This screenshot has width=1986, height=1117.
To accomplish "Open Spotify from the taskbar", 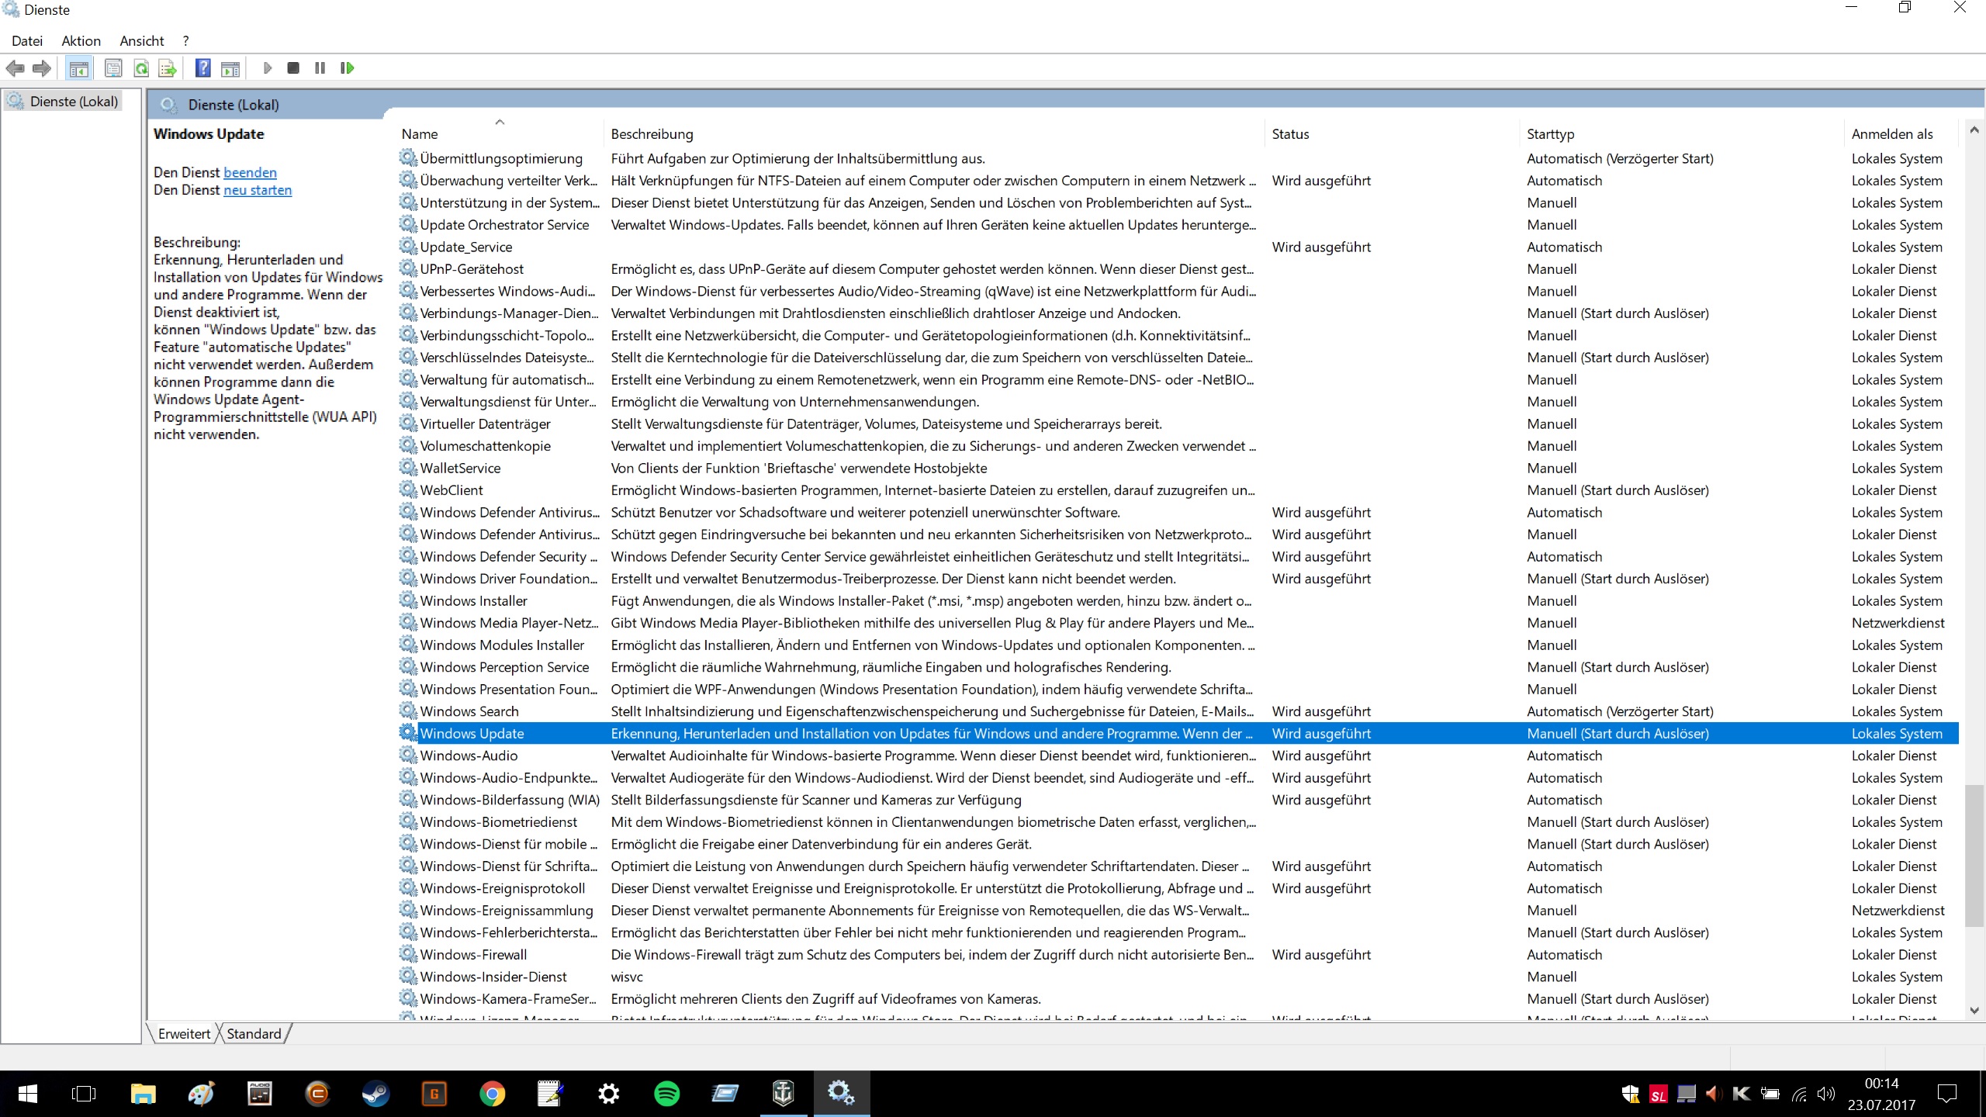I will coord(666,1094).
